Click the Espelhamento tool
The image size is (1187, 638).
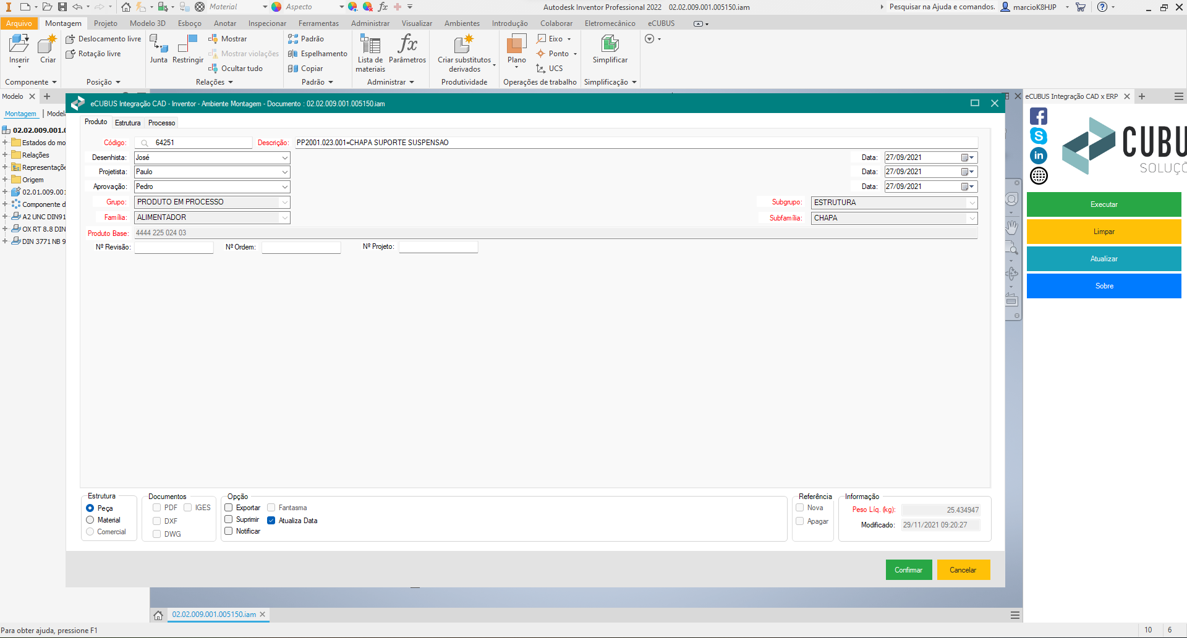(x=318, y=54)
